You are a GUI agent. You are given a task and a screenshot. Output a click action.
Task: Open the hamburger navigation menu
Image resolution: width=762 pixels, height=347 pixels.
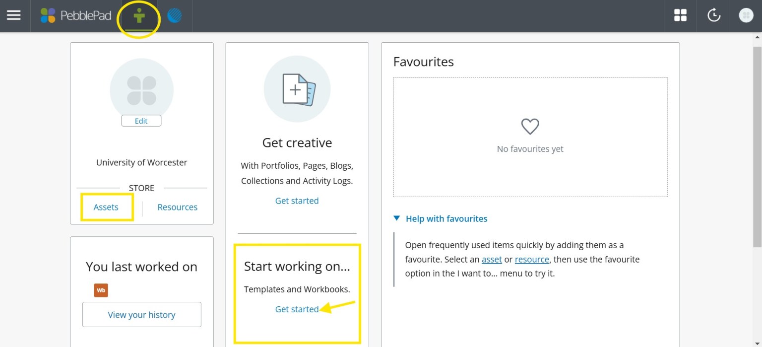click(13, 15)
